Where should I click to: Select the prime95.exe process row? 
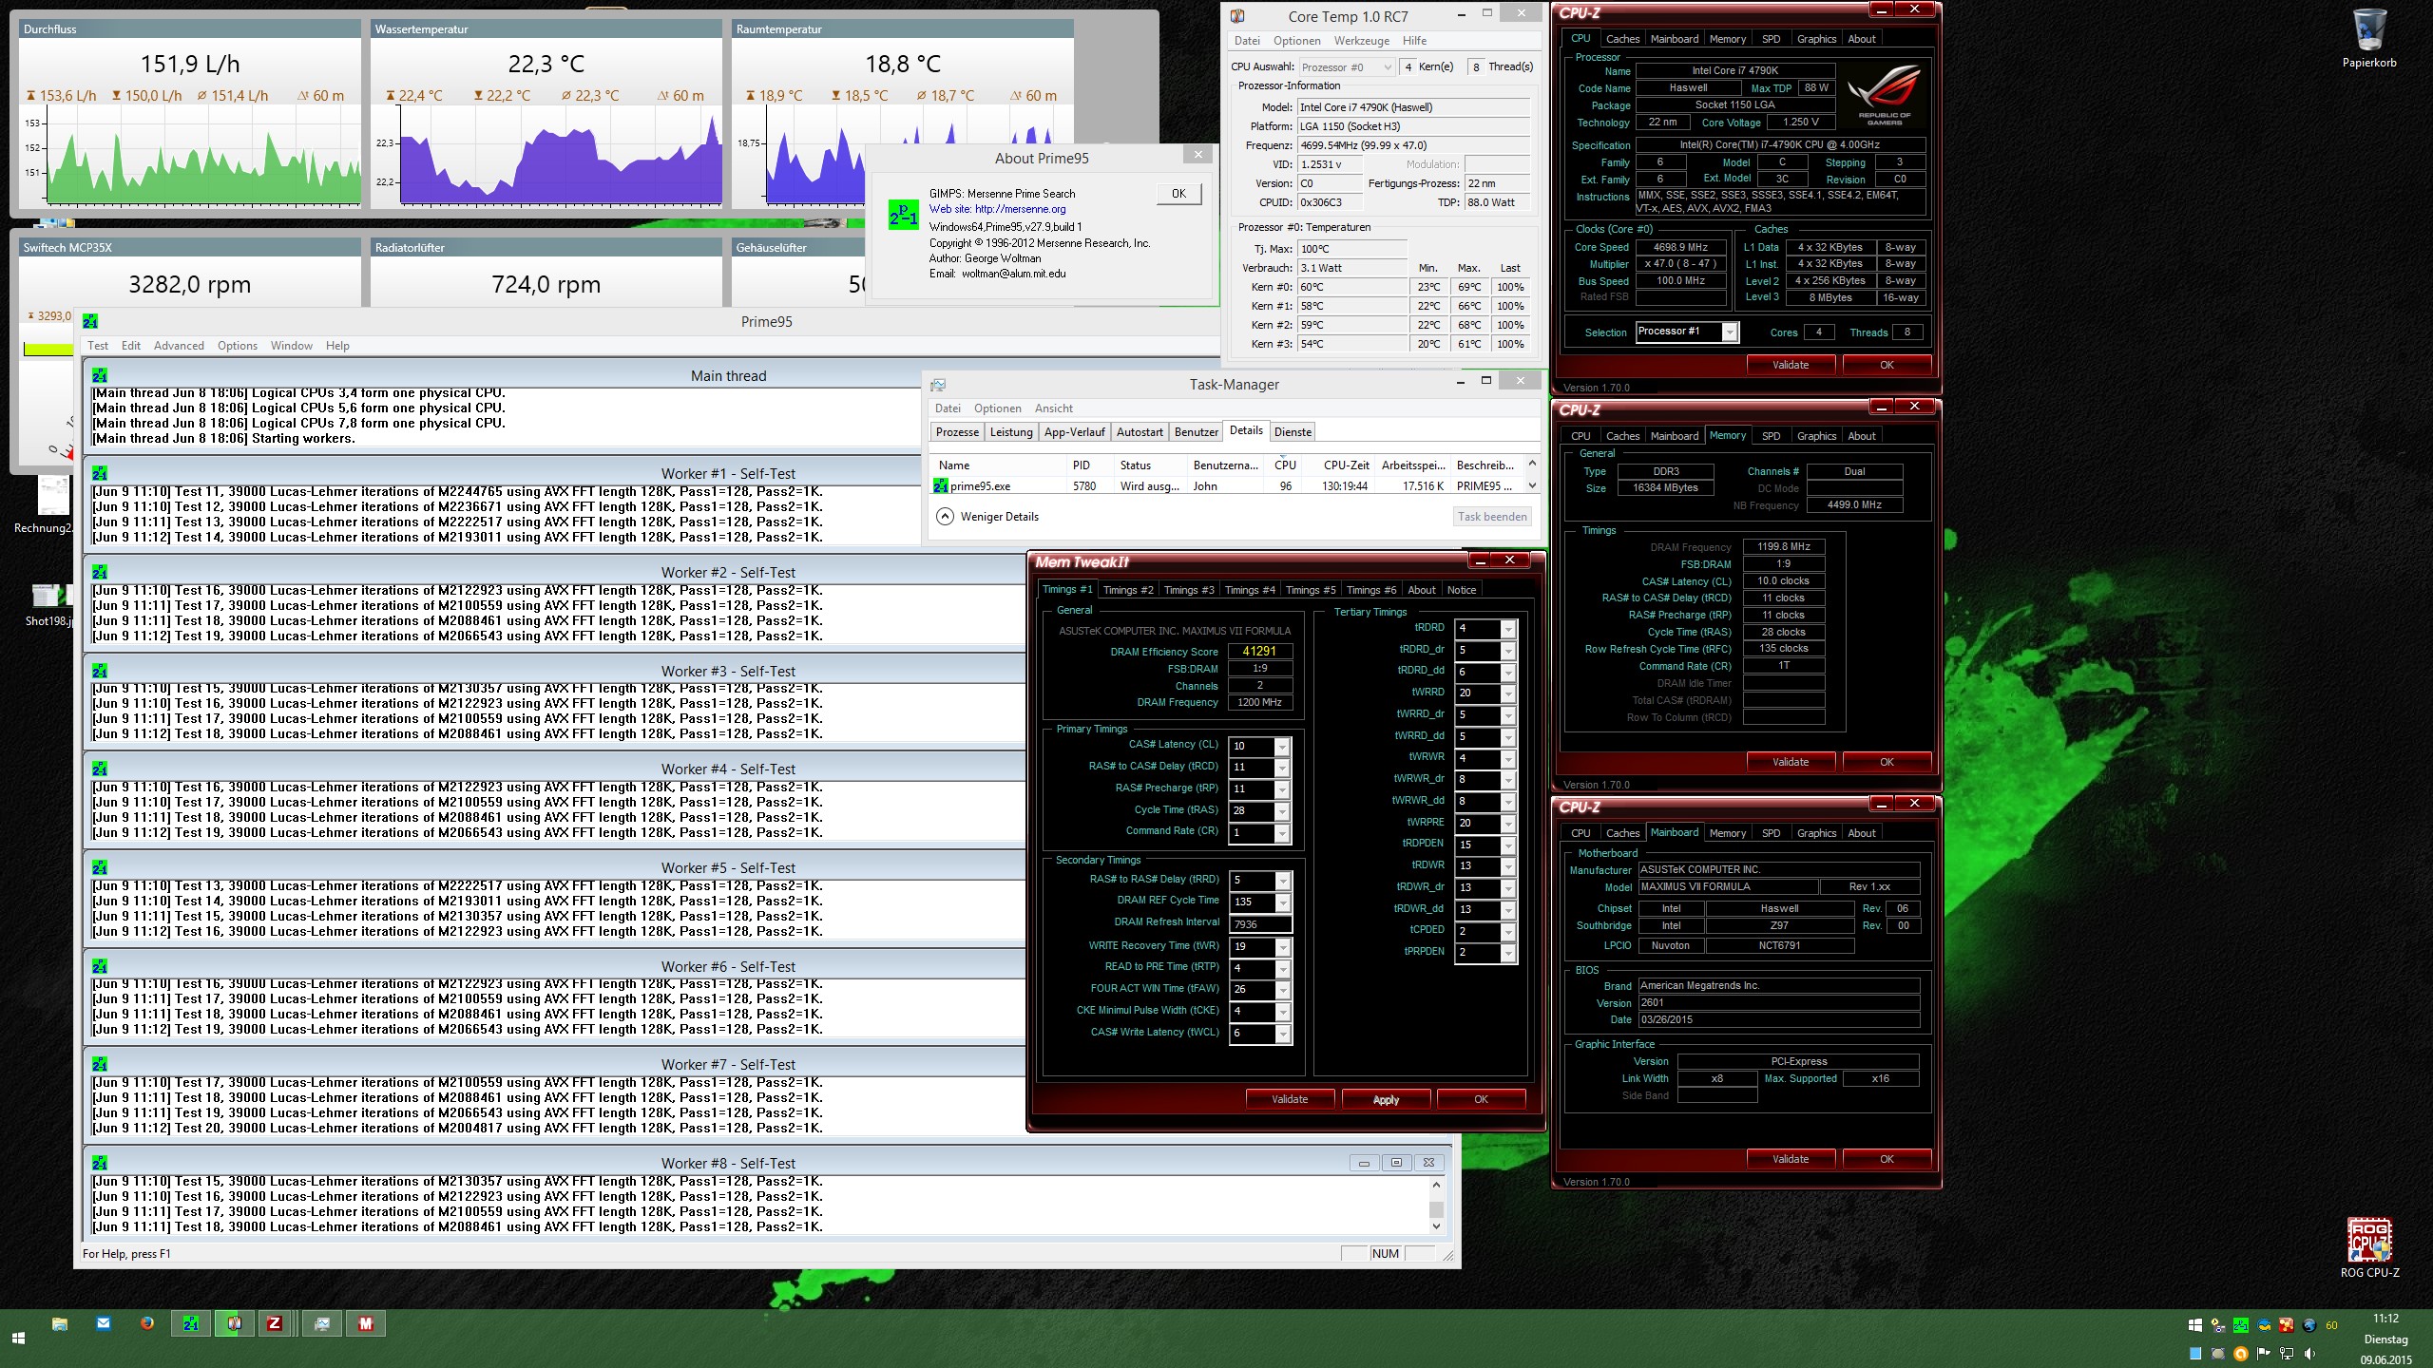click(x=1228, y=486)
